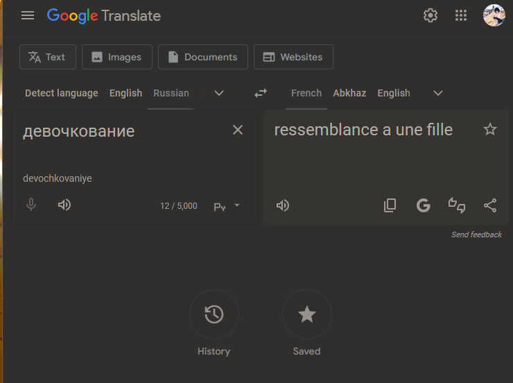Open the settings gear
Screen dimensions: 513x383
coord(431,15)
